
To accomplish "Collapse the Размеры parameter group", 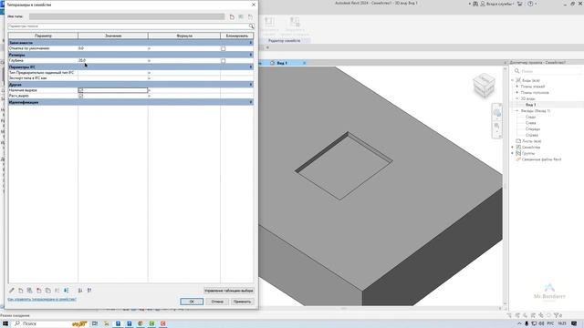I will (x=251, y=55).
